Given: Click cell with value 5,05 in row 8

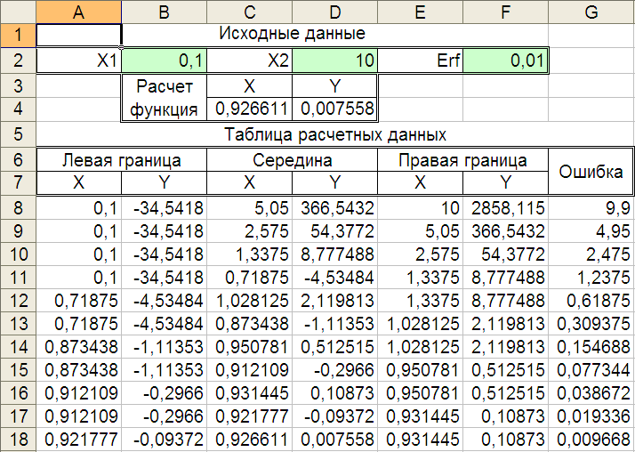Looking at the screenshot, I should [249, 208].
